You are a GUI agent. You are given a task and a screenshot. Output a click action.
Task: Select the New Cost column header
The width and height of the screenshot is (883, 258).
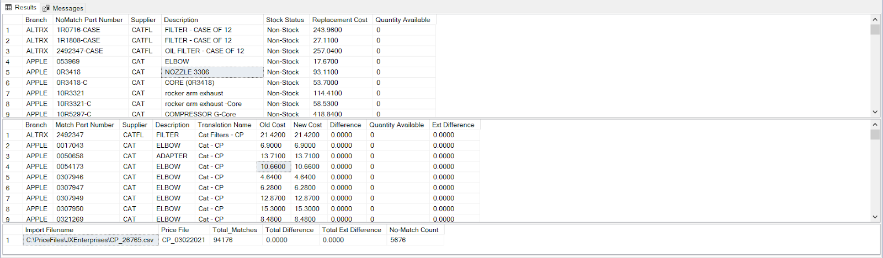(x=309, y=125)
